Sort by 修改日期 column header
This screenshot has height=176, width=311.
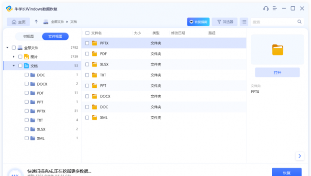coord(178,33)
